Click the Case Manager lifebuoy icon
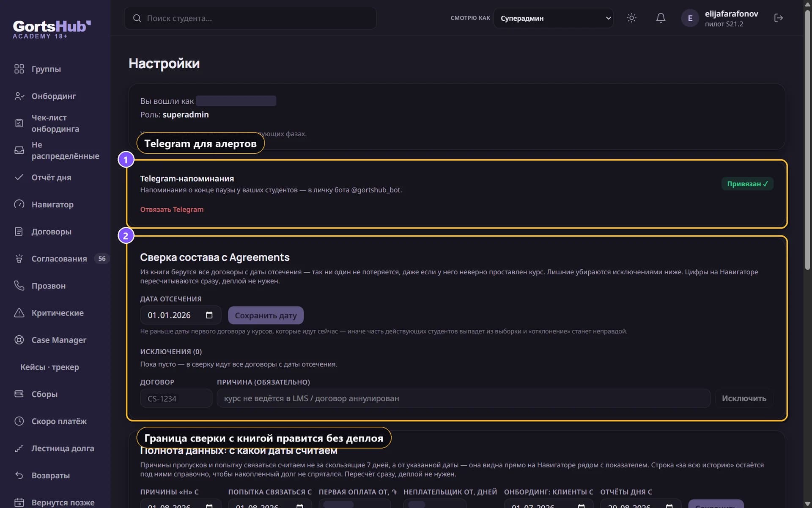This screenshot has width=812, height=508. tap(19, 340)
